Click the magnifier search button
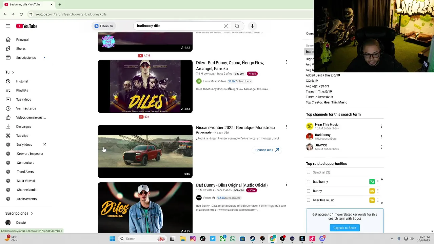The height and width of the screenshot is (244, 434). click(237, 26)
